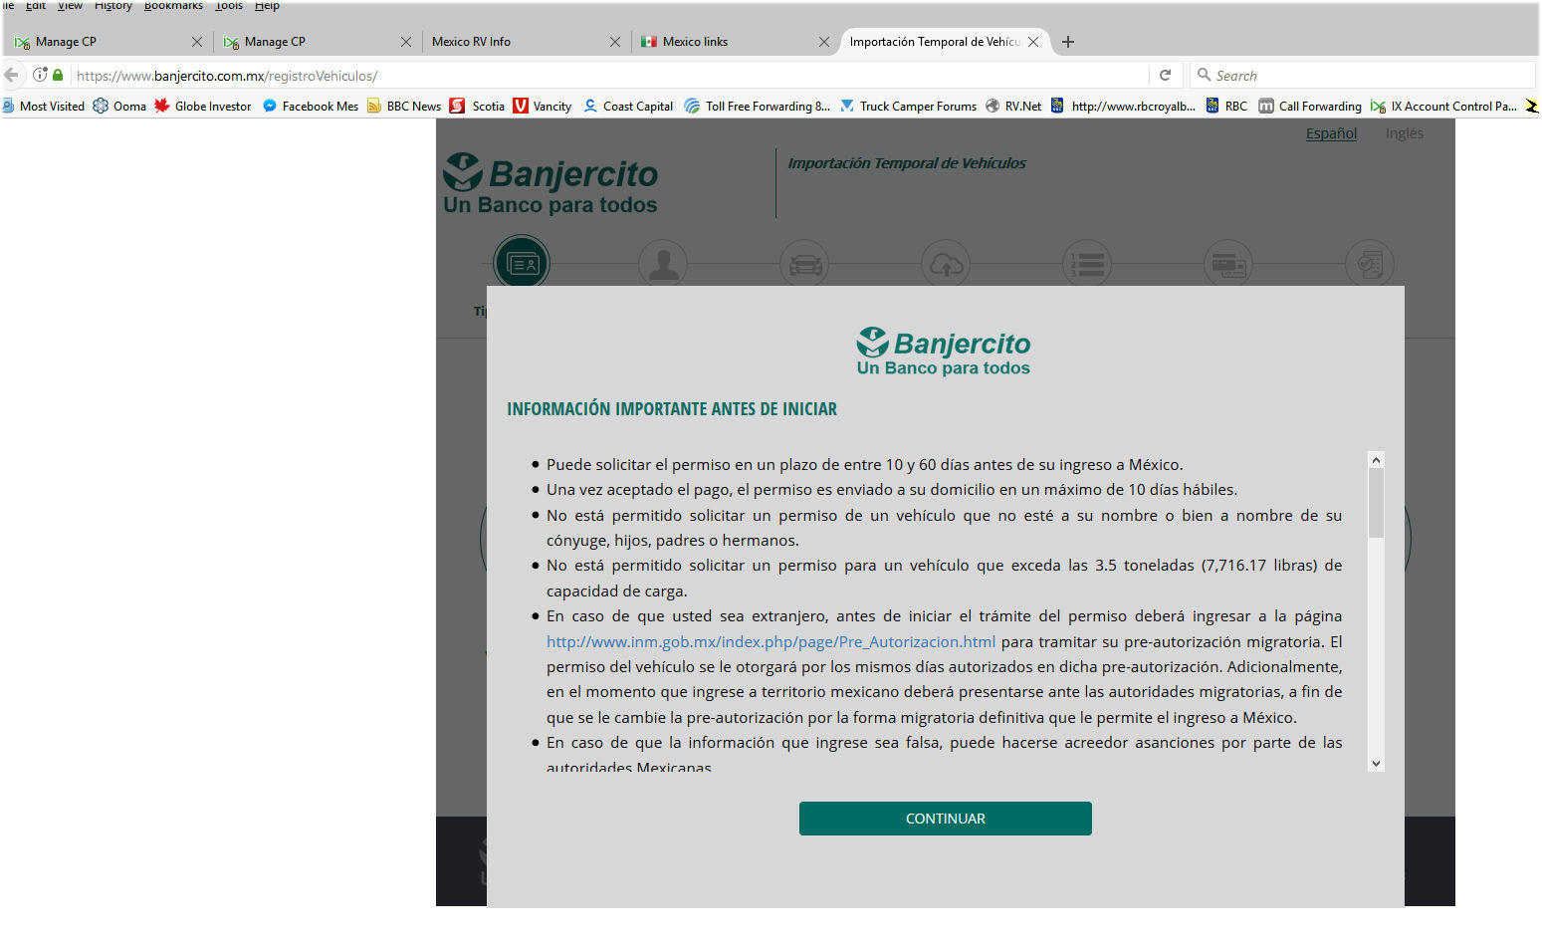Click the scroll down arrow in dialog
Screen dimensions: 1542x946
click(x=1376, y=764)
